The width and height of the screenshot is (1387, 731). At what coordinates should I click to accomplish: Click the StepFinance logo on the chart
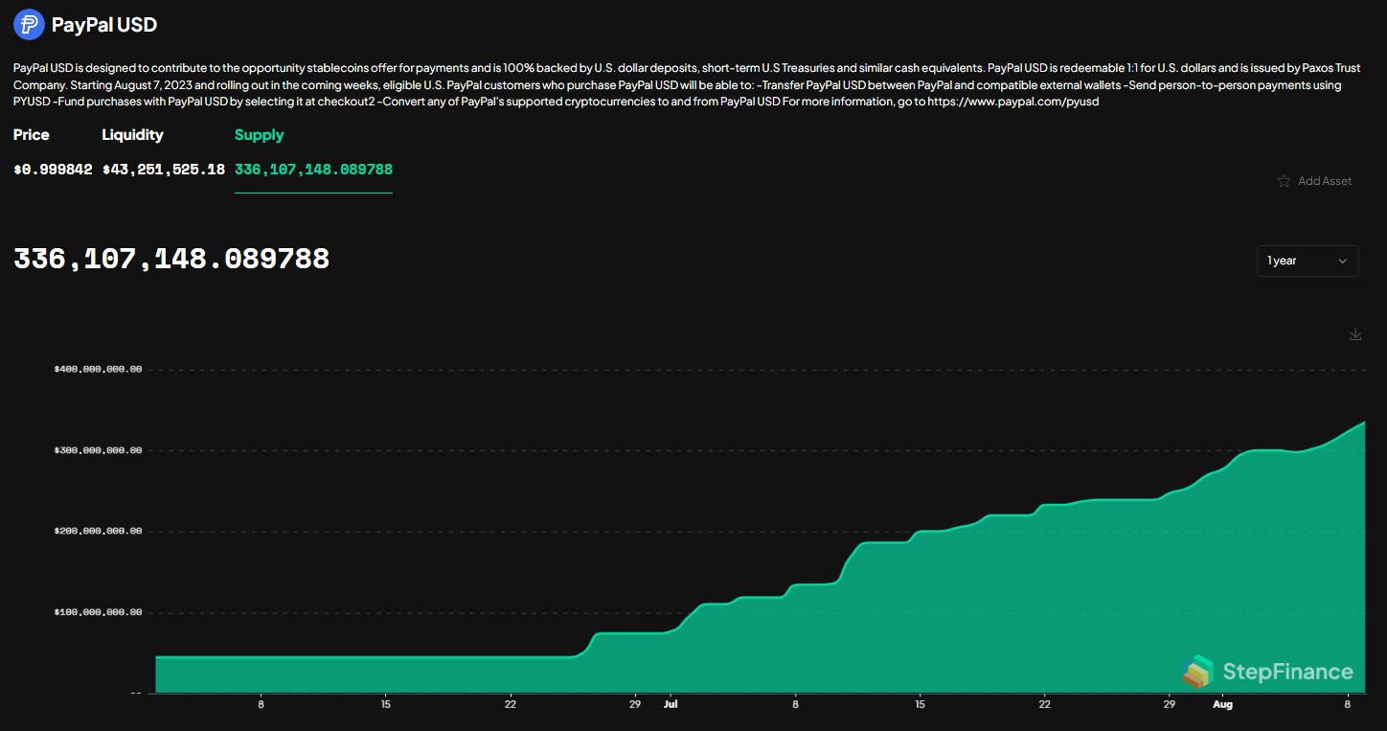(x=1268, y=672)
